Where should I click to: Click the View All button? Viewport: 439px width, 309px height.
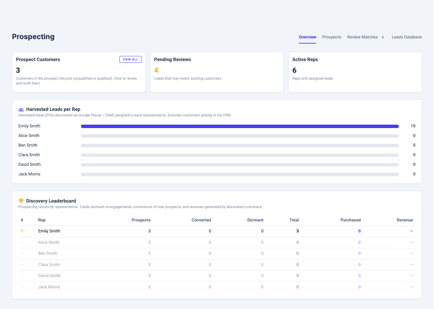pyautogui.click(x=130, y=59)
